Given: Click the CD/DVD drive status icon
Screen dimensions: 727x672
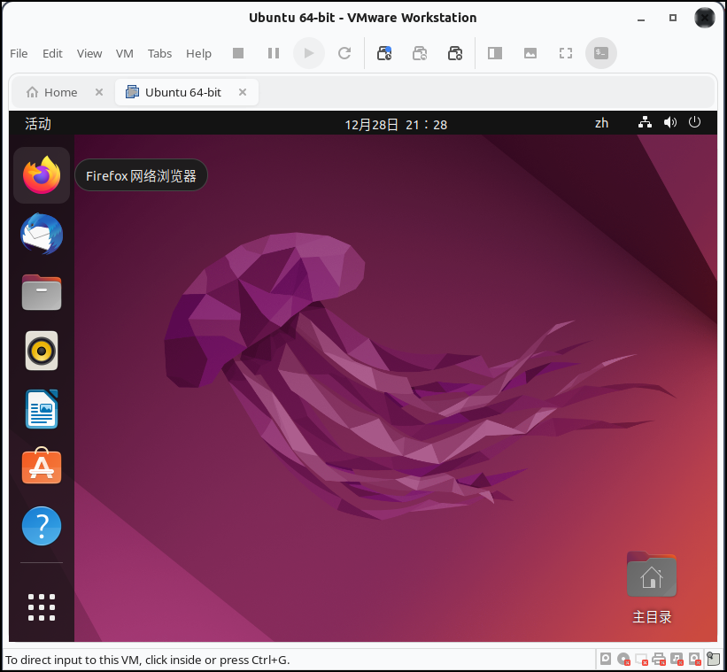Looking at the screenshot, I should (623, 659).
